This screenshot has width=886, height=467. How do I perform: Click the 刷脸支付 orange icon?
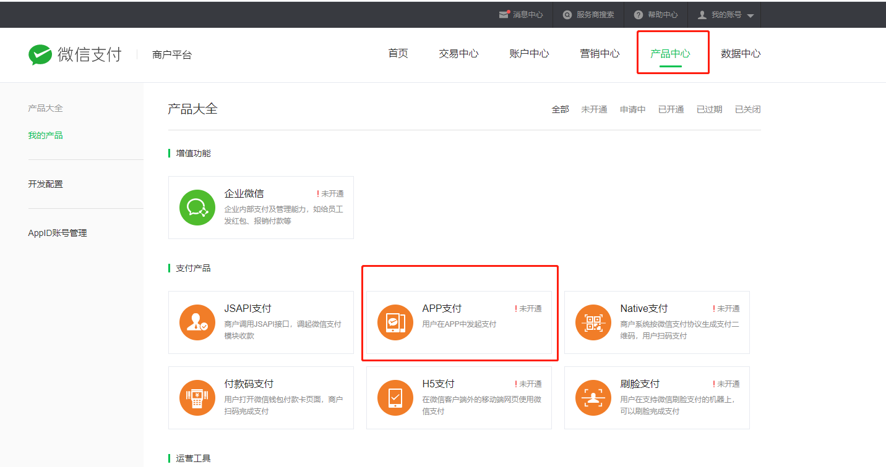coord(593,398)
